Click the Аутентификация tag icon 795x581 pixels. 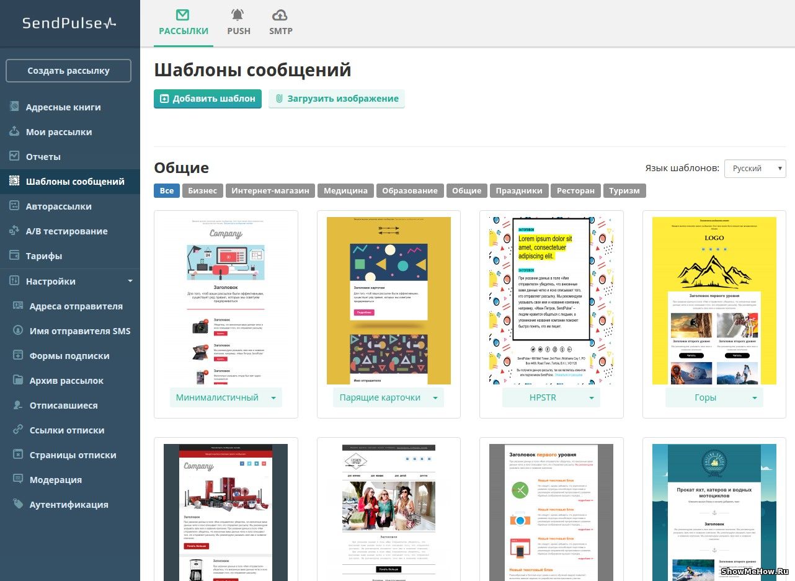pos(18,504)
